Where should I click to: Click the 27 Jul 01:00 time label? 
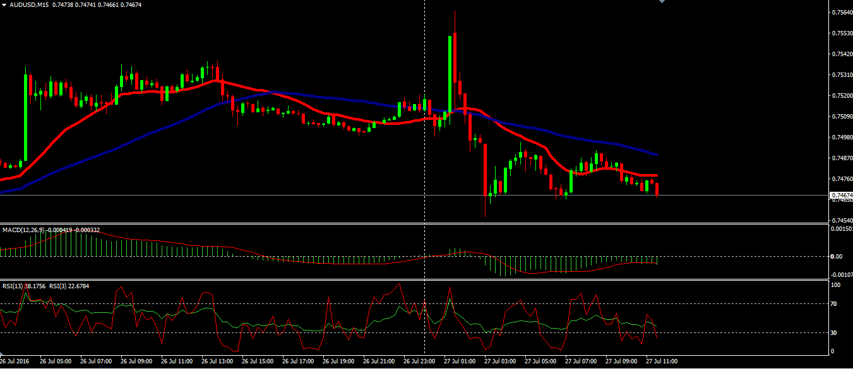coord(459,362)
